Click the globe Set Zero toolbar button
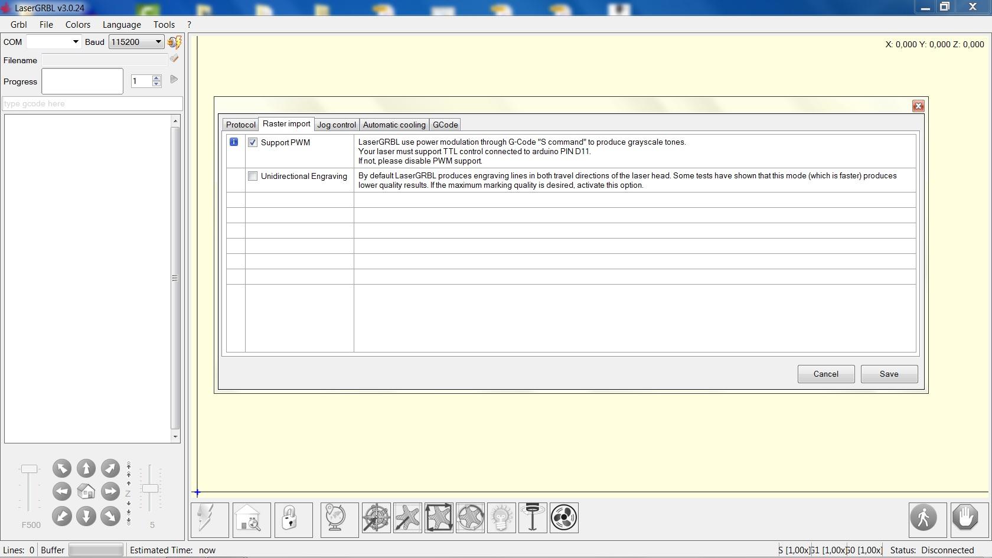The width and height of the screenshot is (992, 558). click(x=340, y=520)
